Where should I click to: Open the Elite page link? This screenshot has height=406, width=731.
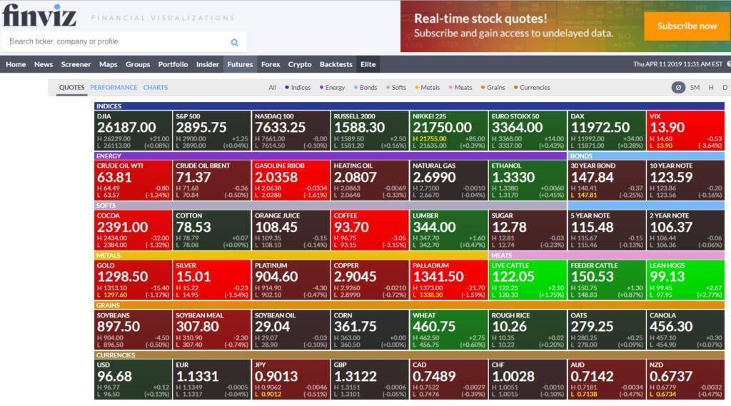368,64
